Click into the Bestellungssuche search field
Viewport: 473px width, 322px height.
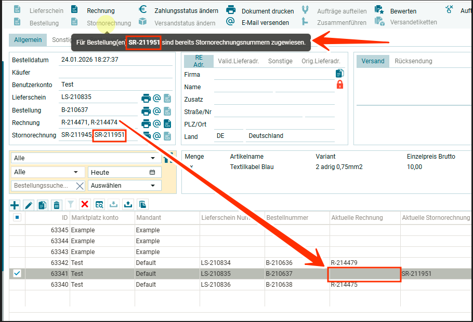pyautogui.click(x=42, y=186)
